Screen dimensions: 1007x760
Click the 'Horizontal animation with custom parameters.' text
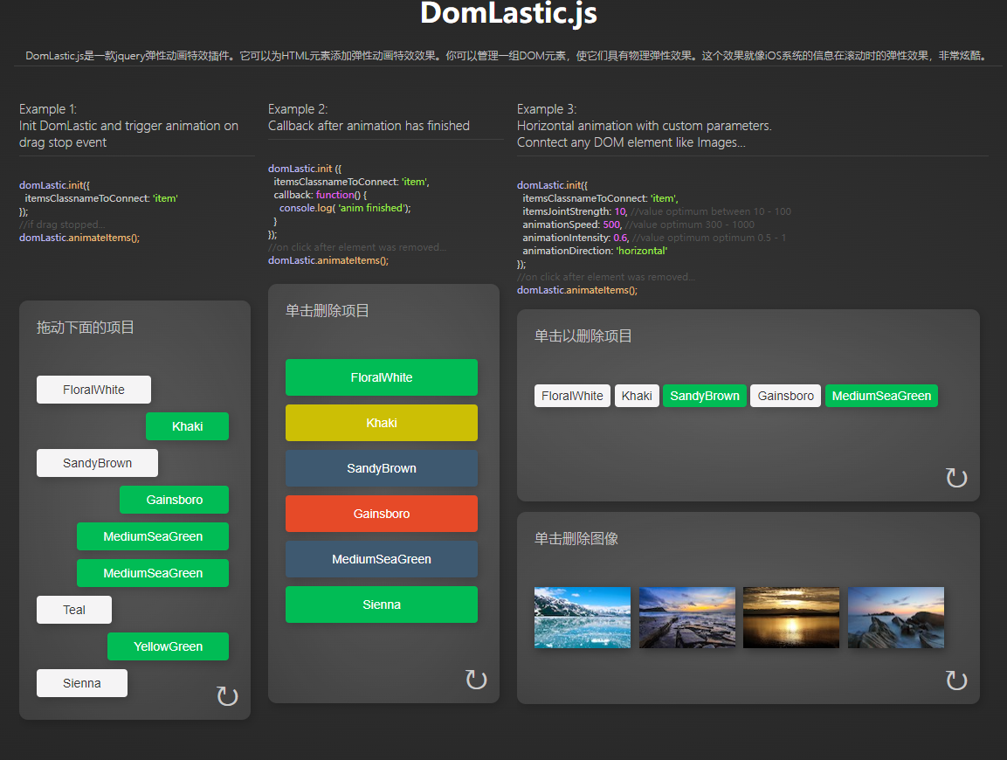click(645, 126)
